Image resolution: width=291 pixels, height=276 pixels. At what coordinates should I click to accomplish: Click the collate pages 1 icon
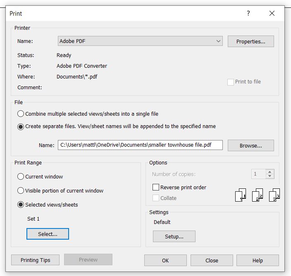click(x=241, y=195)
